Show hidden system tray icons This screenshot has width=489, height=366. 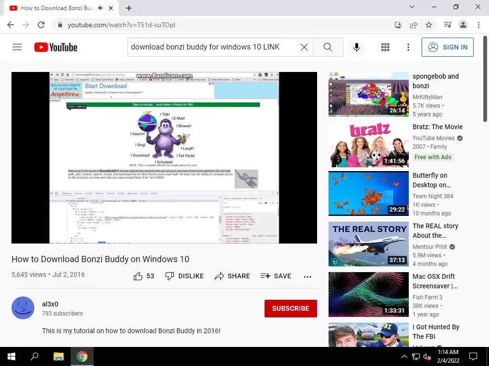point(404,356)
